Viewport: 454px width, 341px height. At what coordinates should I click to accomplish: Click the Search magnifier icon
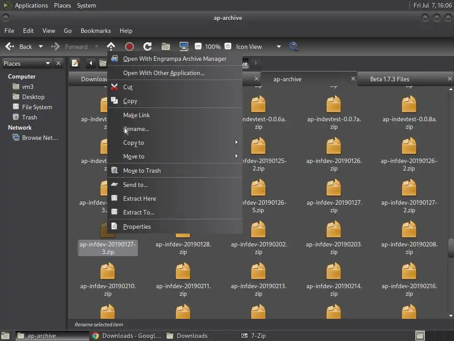coord(294,47)
